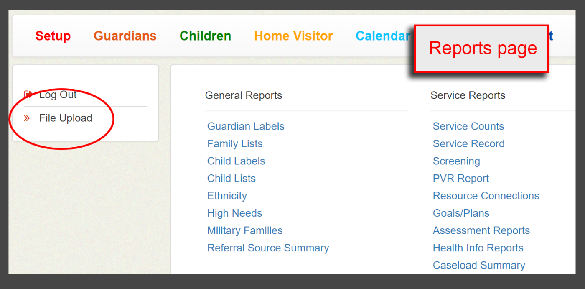This screenshot has height=289, width=585.
Task: Open the Child Labels report
Action: [x=236, y=161]
